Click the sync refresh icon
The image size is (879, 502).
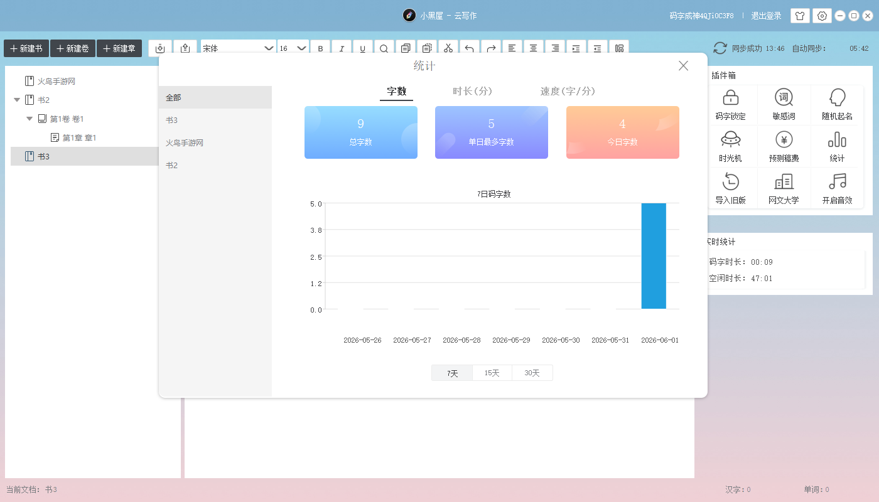pos(720,48)
